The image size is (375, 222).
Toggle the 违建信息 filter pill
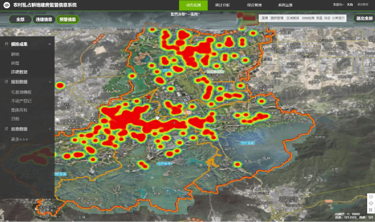pos(43,19)
